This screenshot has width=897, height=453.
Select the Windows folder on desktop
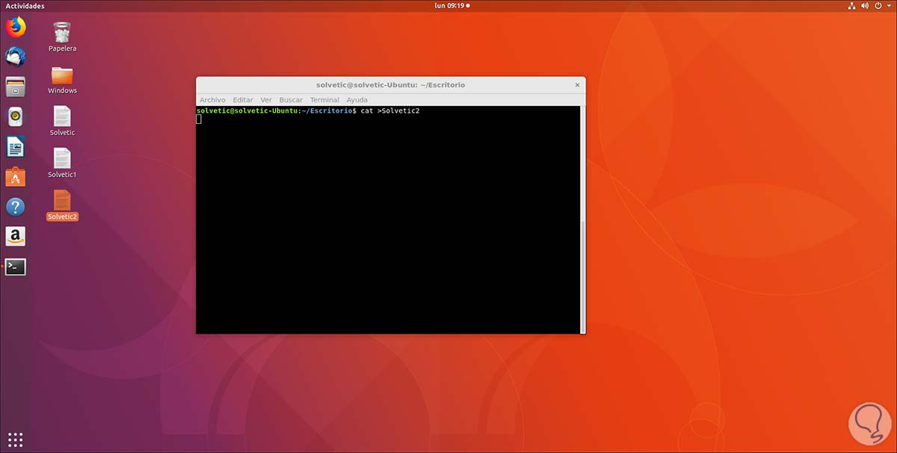(x=62, y=80)
